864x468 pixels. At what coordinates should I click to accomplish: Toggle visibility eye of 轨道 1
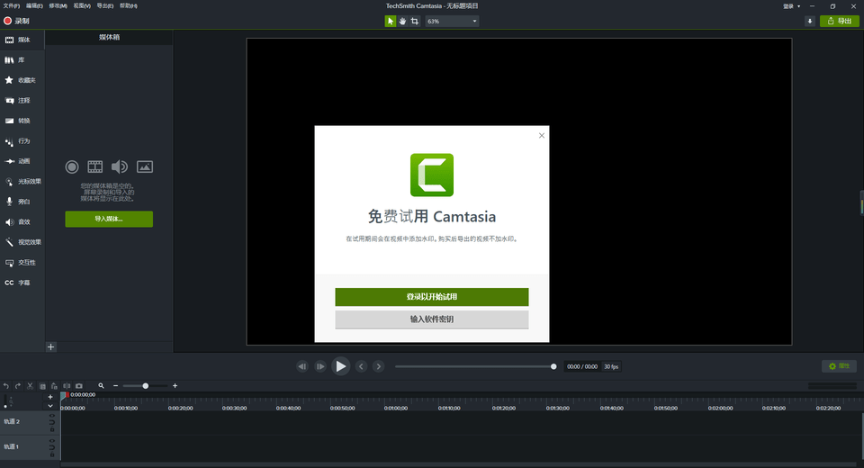point(52,442)
